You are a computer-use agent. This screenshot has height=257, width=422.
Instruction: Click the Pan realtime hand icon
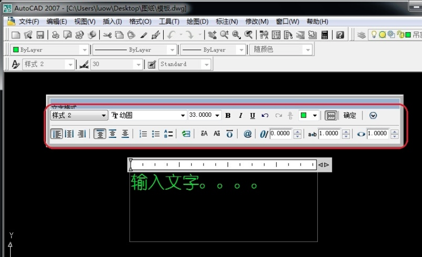pos(212,35)
